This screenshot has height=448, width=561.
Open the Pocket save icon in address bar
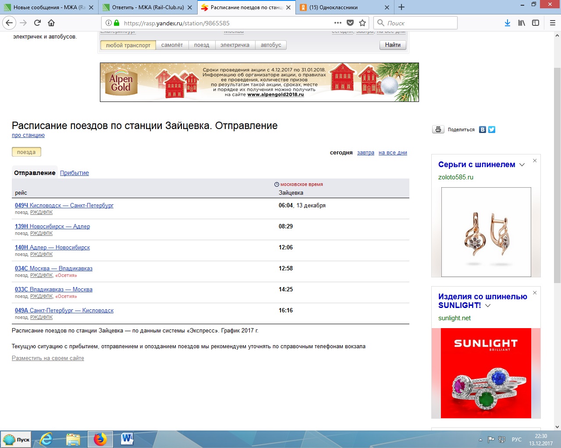tap(350, 23)
